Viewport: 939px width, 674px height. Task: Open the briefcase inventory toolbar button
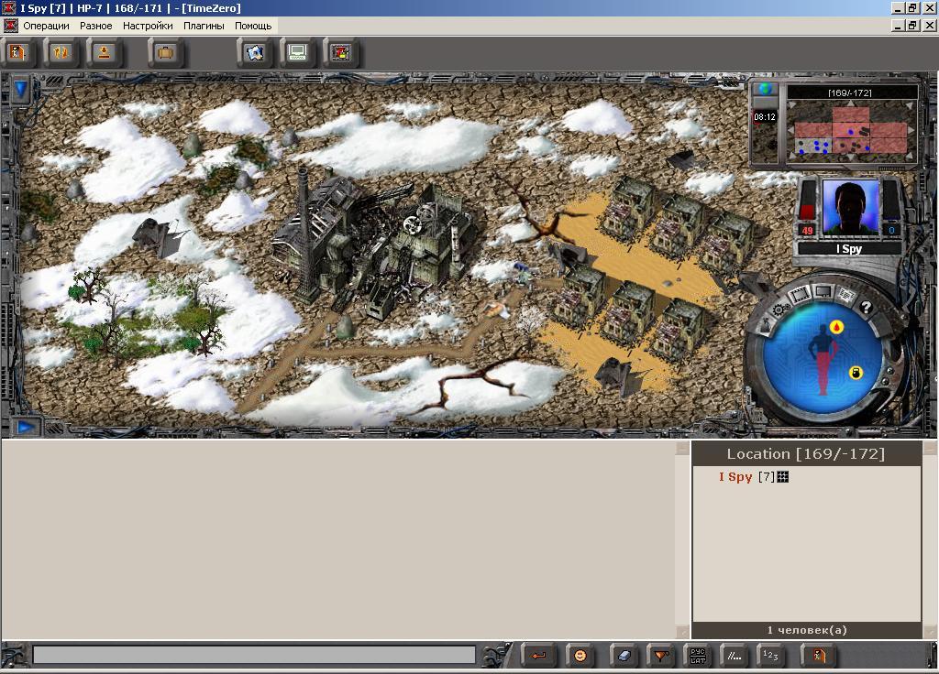165,52
